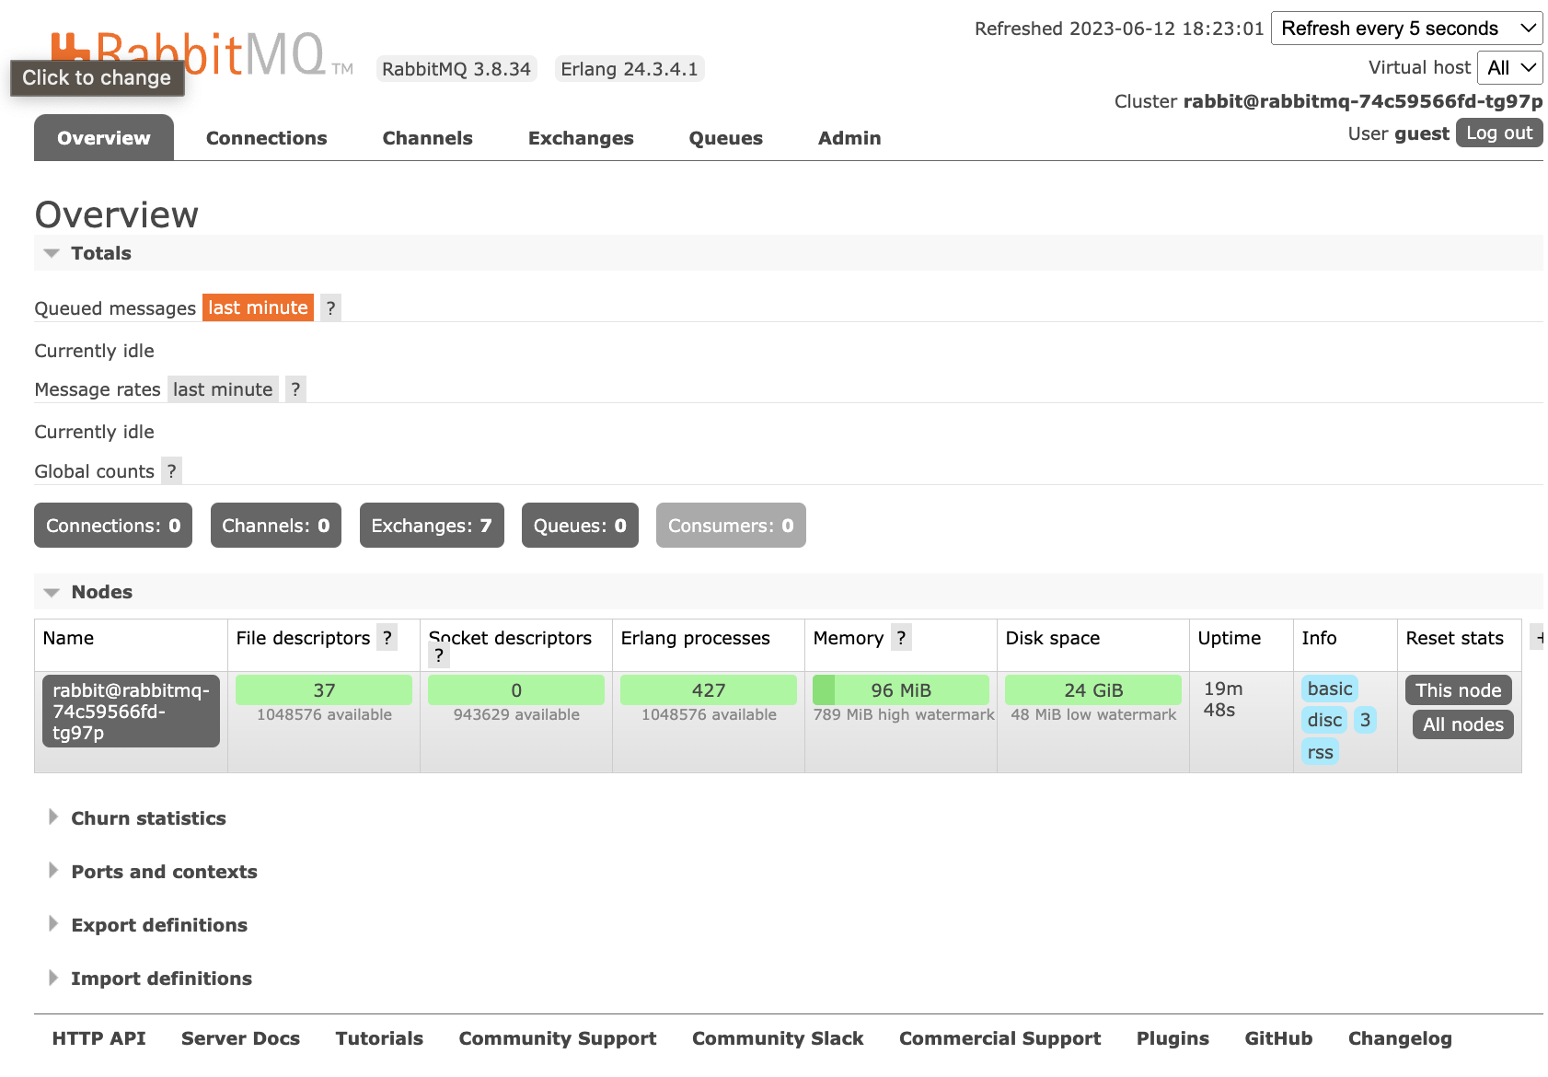Click the plus column selector icon
This screenshot has width=1548, height=1077.
[1539, 637]
